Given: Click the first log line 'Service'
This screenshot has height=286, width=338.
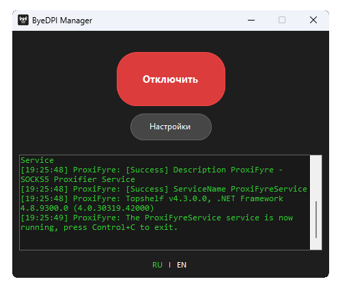Looking at the screenshot, I should click(37, 160).
